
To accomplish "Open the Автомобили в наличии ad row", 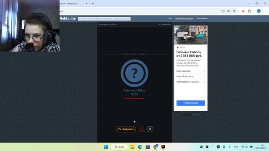I will tap(190, 82).
